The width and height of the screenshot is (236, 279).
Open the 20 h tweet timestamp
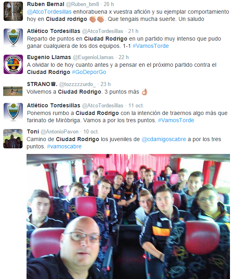109,4
